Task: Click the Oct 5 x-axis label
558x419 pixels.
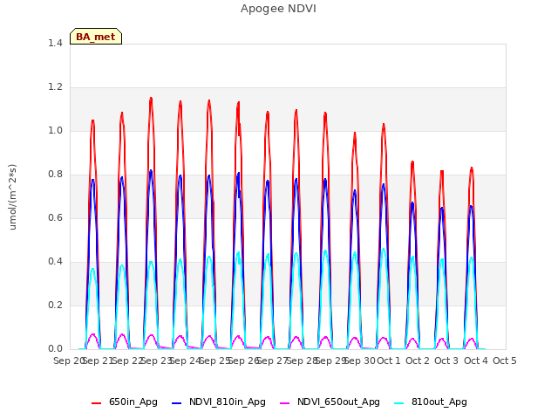Action: tap(505, 361)
